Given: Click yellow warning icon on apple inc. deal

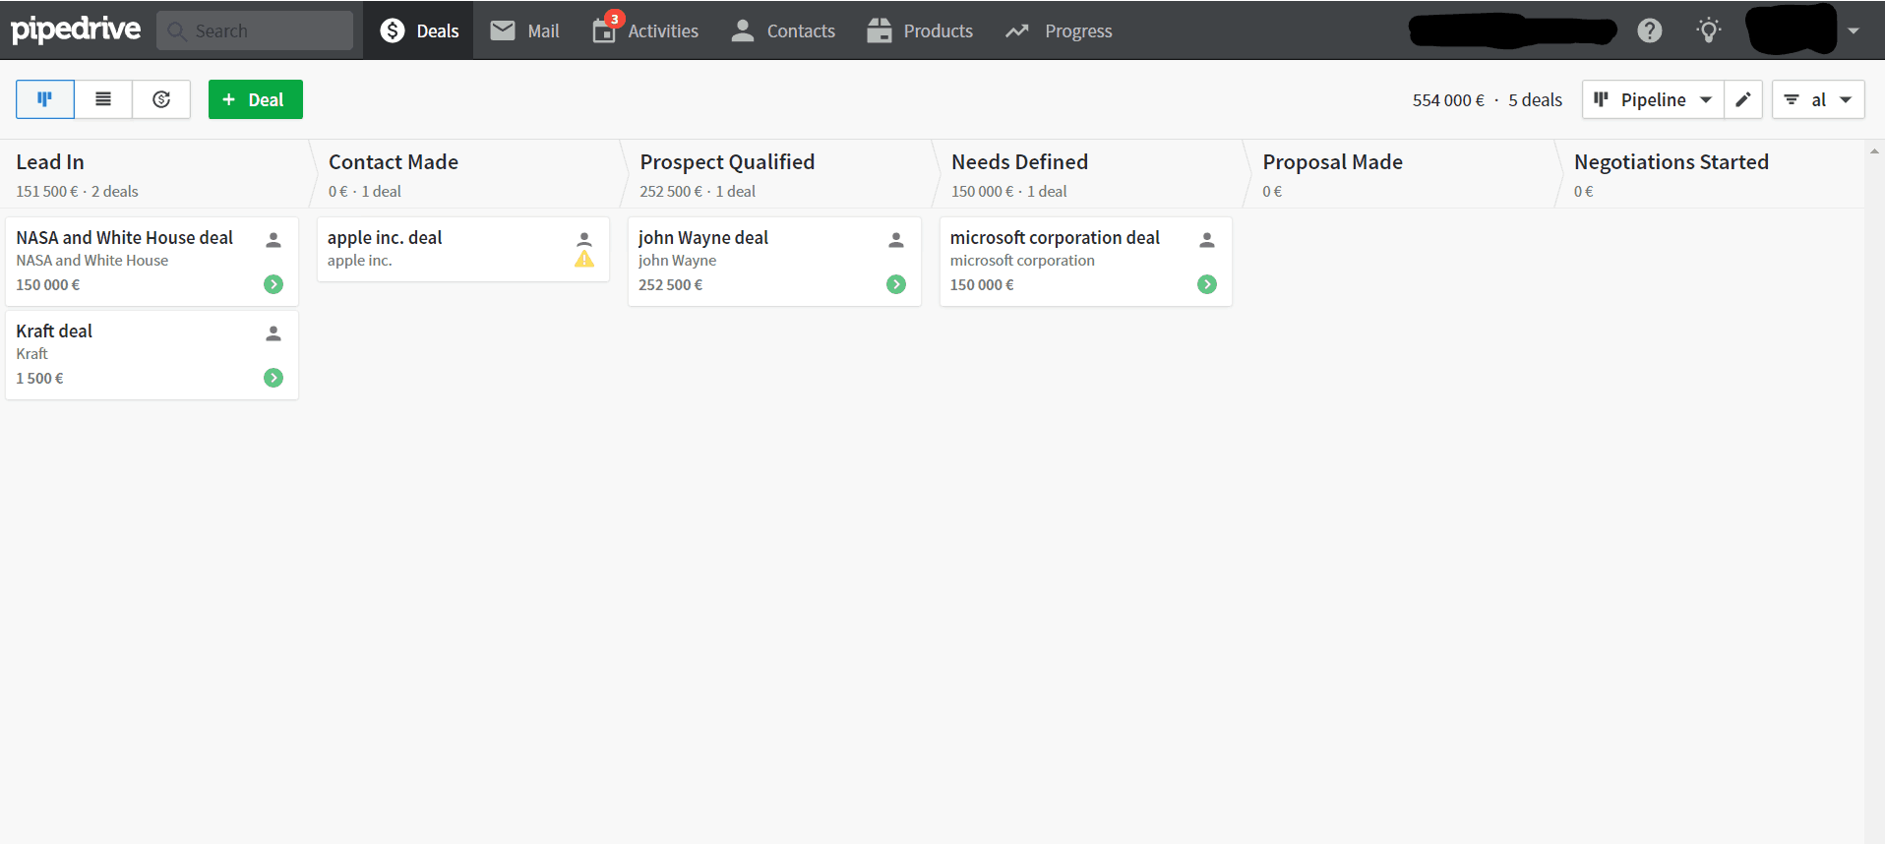Looking at the screenshot, I should (584, 260).
